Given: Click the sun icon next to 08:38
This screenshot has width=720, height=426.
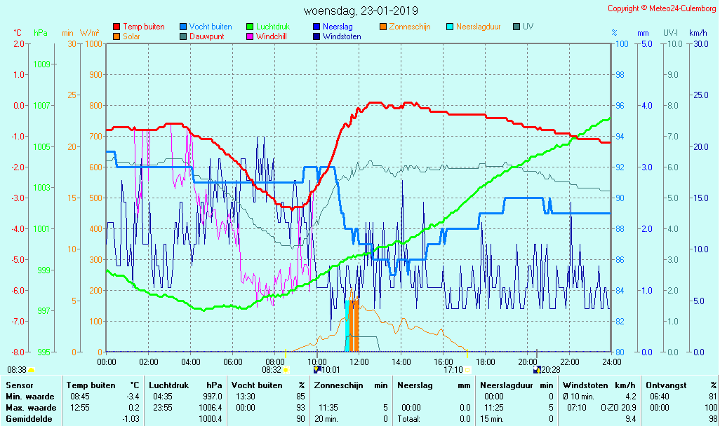Looking at the screenshot, I should point(32,370).
